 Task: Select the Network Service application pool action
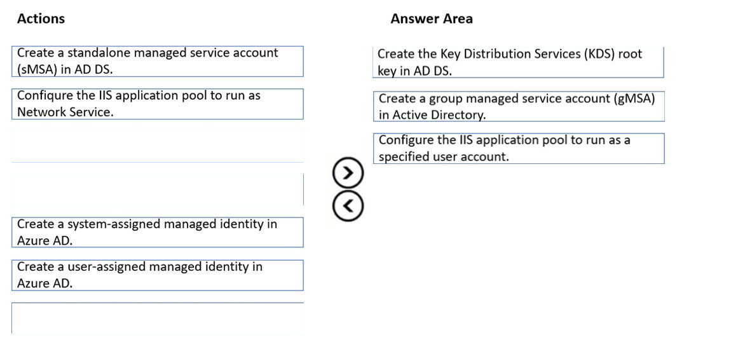pyautogui.click(x=157, y=104)
